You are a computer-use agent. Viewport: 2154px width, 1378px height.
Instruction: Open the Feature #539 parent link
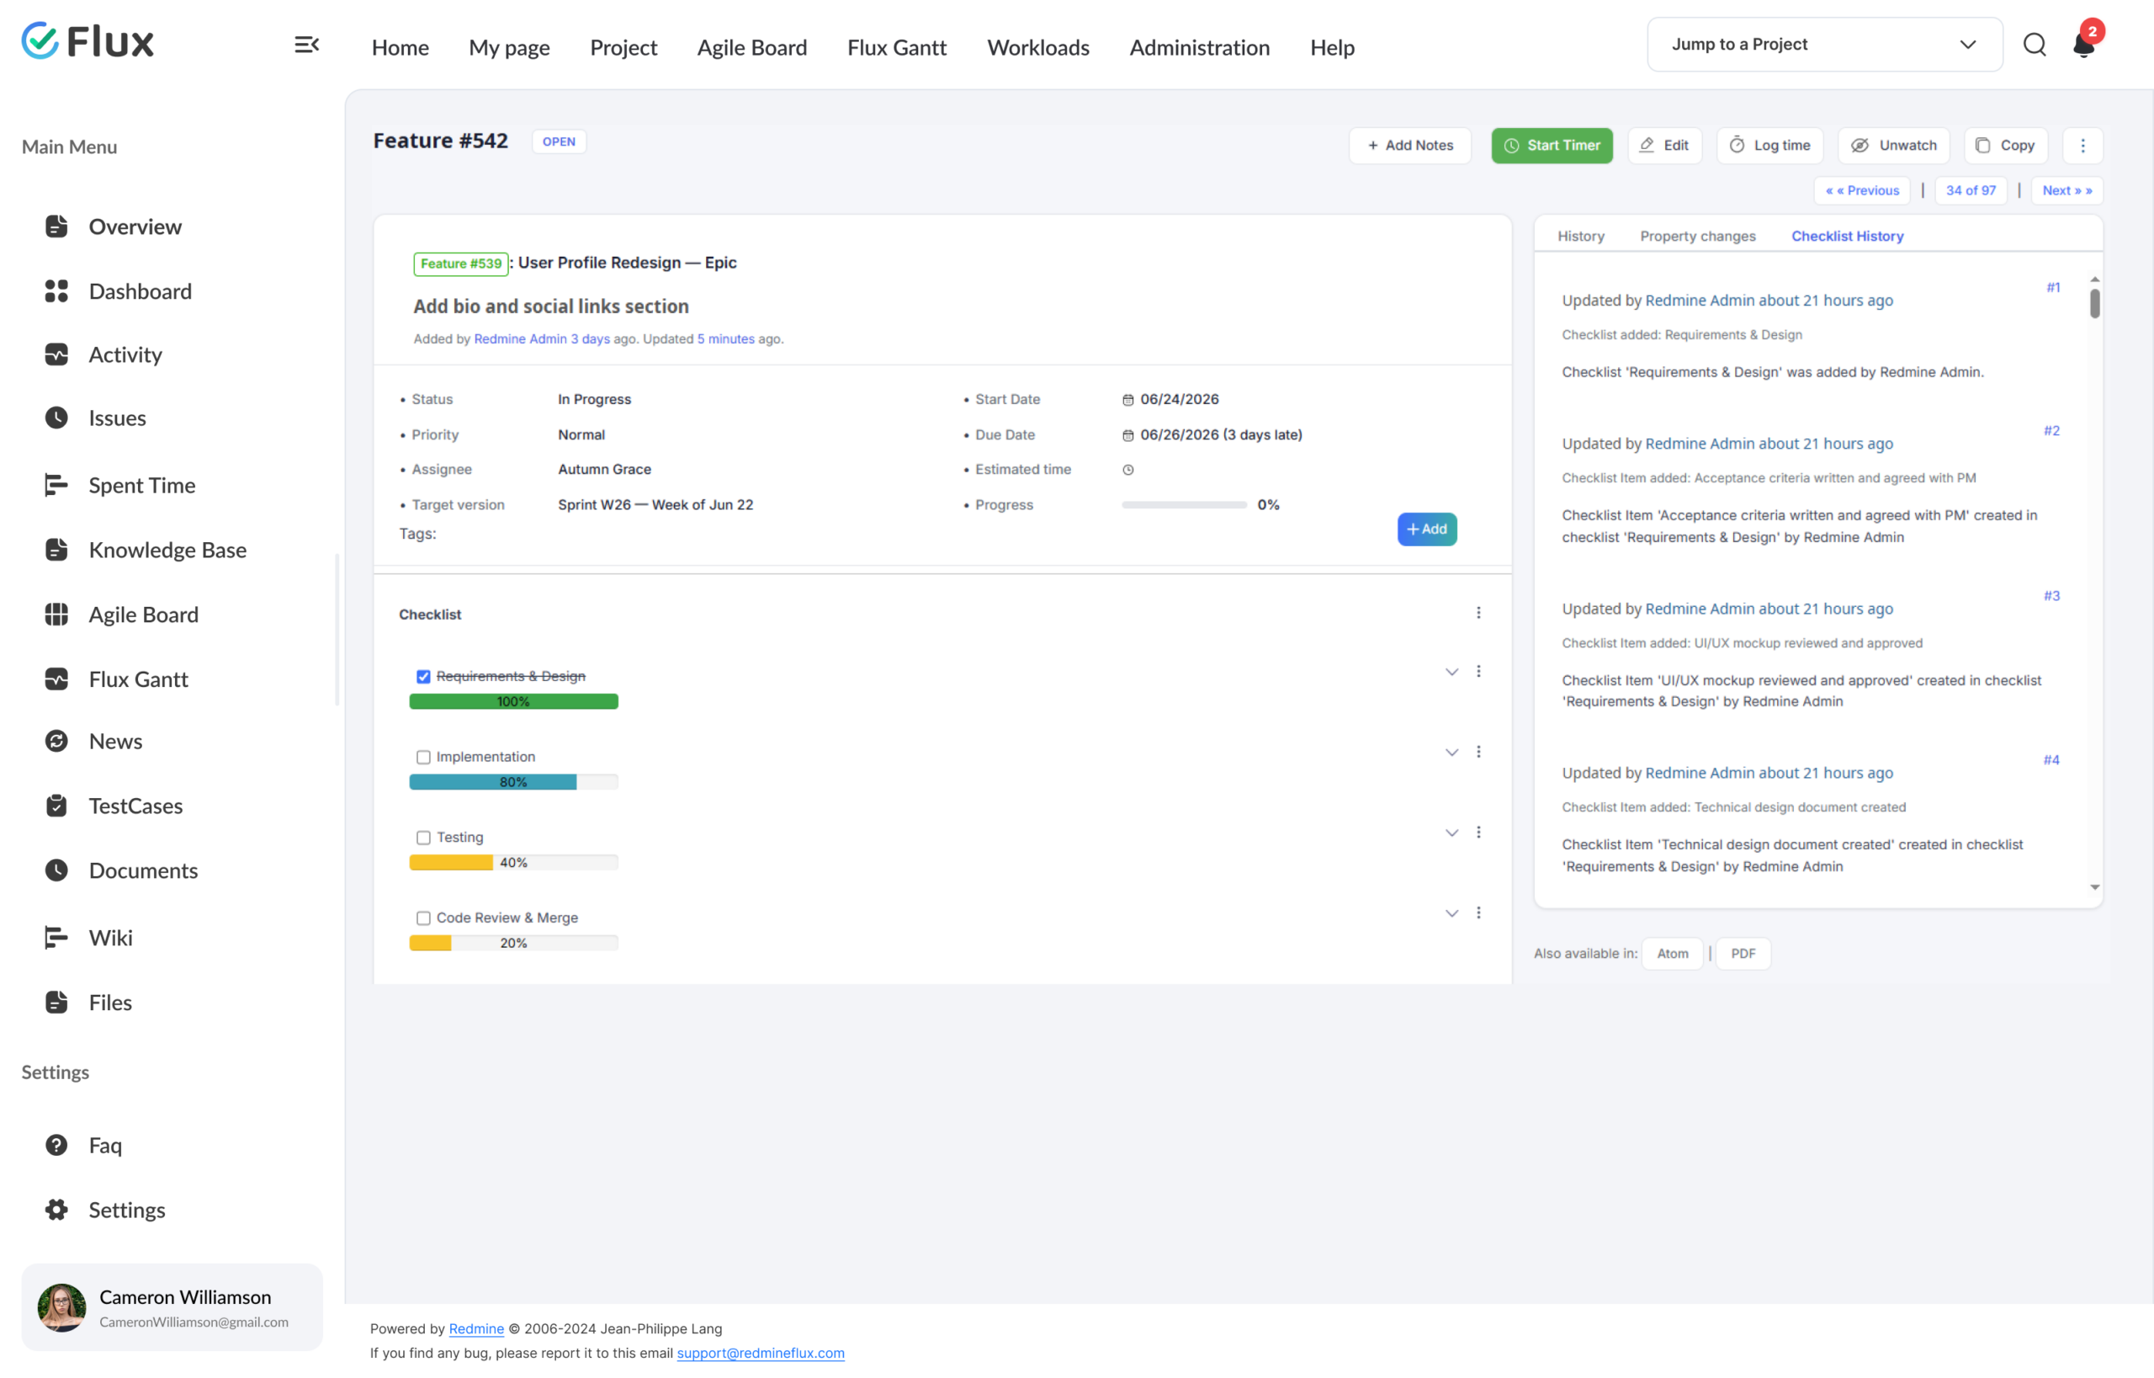coord(461,263)
